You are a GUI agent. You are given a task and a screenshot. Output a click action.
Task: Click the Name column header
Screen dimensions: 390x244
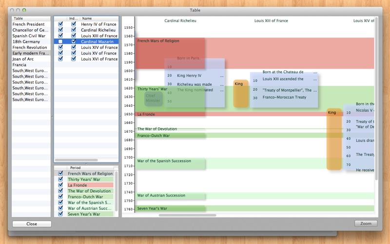(x=99, y=19)
